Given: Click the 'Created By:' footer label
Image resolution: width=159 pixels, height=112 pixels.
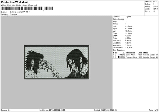Looking at the screenshot, I should (x=6, y=110).
